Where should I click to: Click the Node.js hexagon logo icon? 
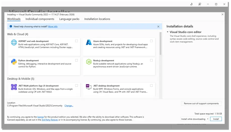click(89, 62)
